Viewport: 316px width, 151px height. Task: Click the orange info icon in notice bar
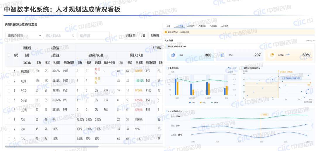click(x=166, y=32)
